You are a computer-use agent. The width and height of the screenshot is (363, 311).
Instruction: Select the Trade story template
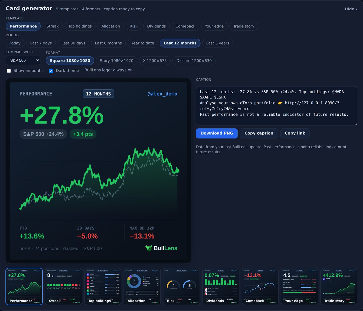coord(244,26)
